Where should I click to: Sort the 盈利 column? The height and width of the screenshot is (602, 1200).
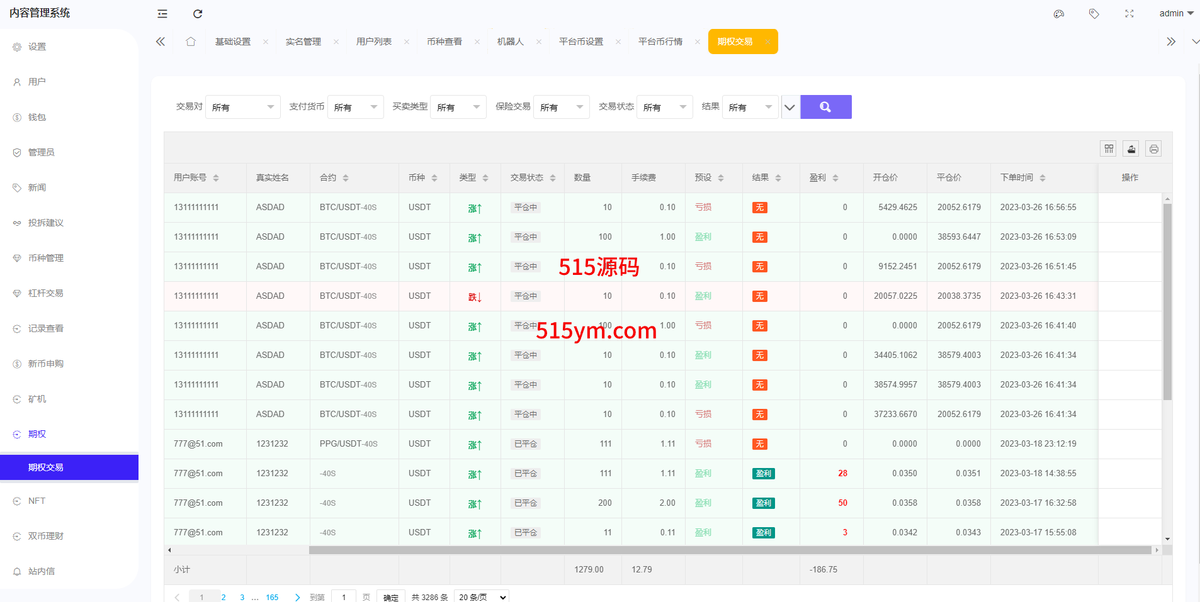[835, 178]
